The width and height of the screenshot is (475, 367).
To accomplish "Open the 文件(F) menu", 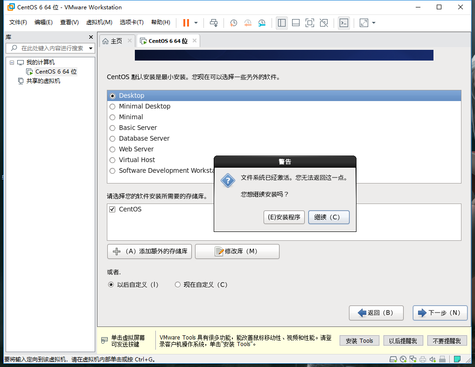I will tap(18, 22).
